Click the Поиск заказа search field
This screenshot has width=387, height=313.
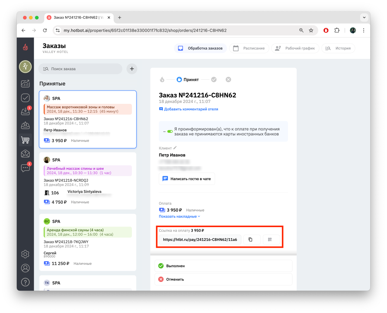(80, 69)
